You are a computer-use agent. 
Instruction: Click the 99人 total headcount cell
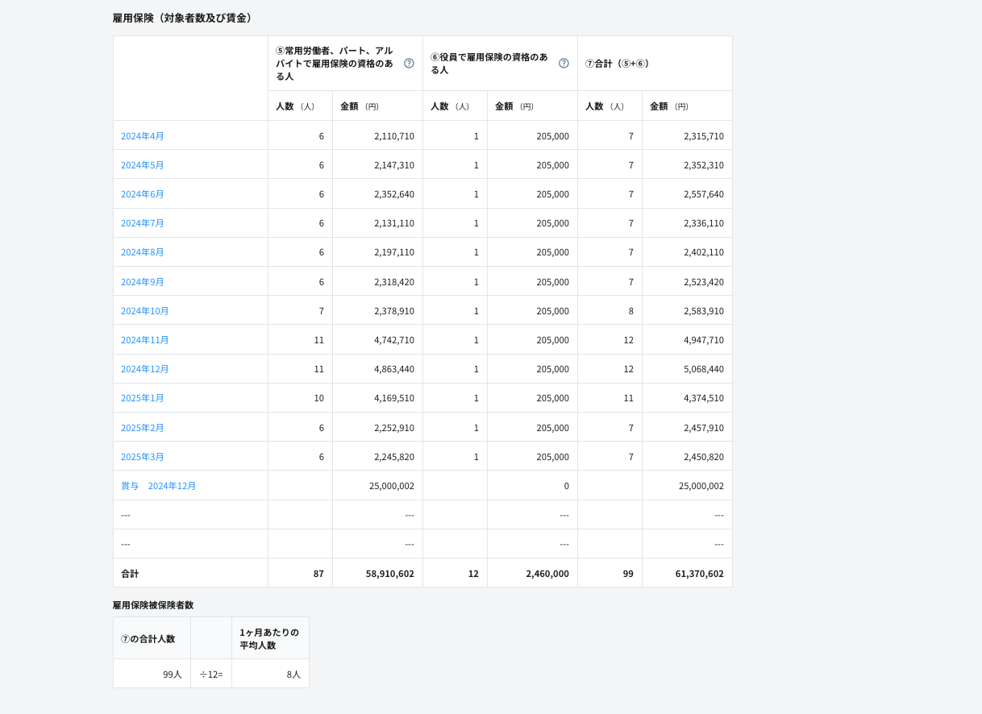pyautogui.click(x=172, y=675)
